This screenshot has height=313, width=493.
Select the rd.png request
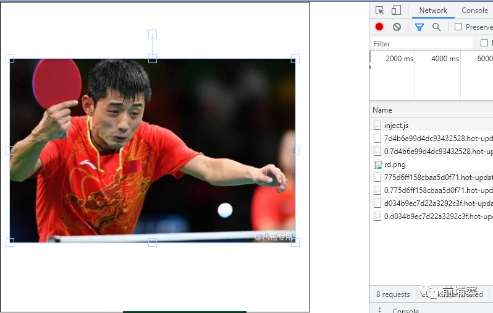(x=432, y=165)
